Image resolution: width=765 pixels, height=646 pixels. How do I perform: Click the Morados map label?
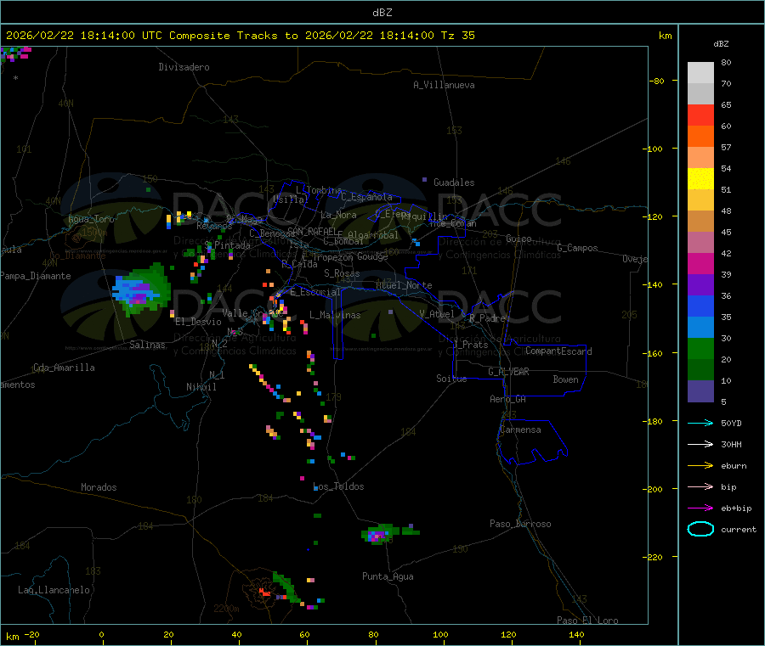pos(99,487)
